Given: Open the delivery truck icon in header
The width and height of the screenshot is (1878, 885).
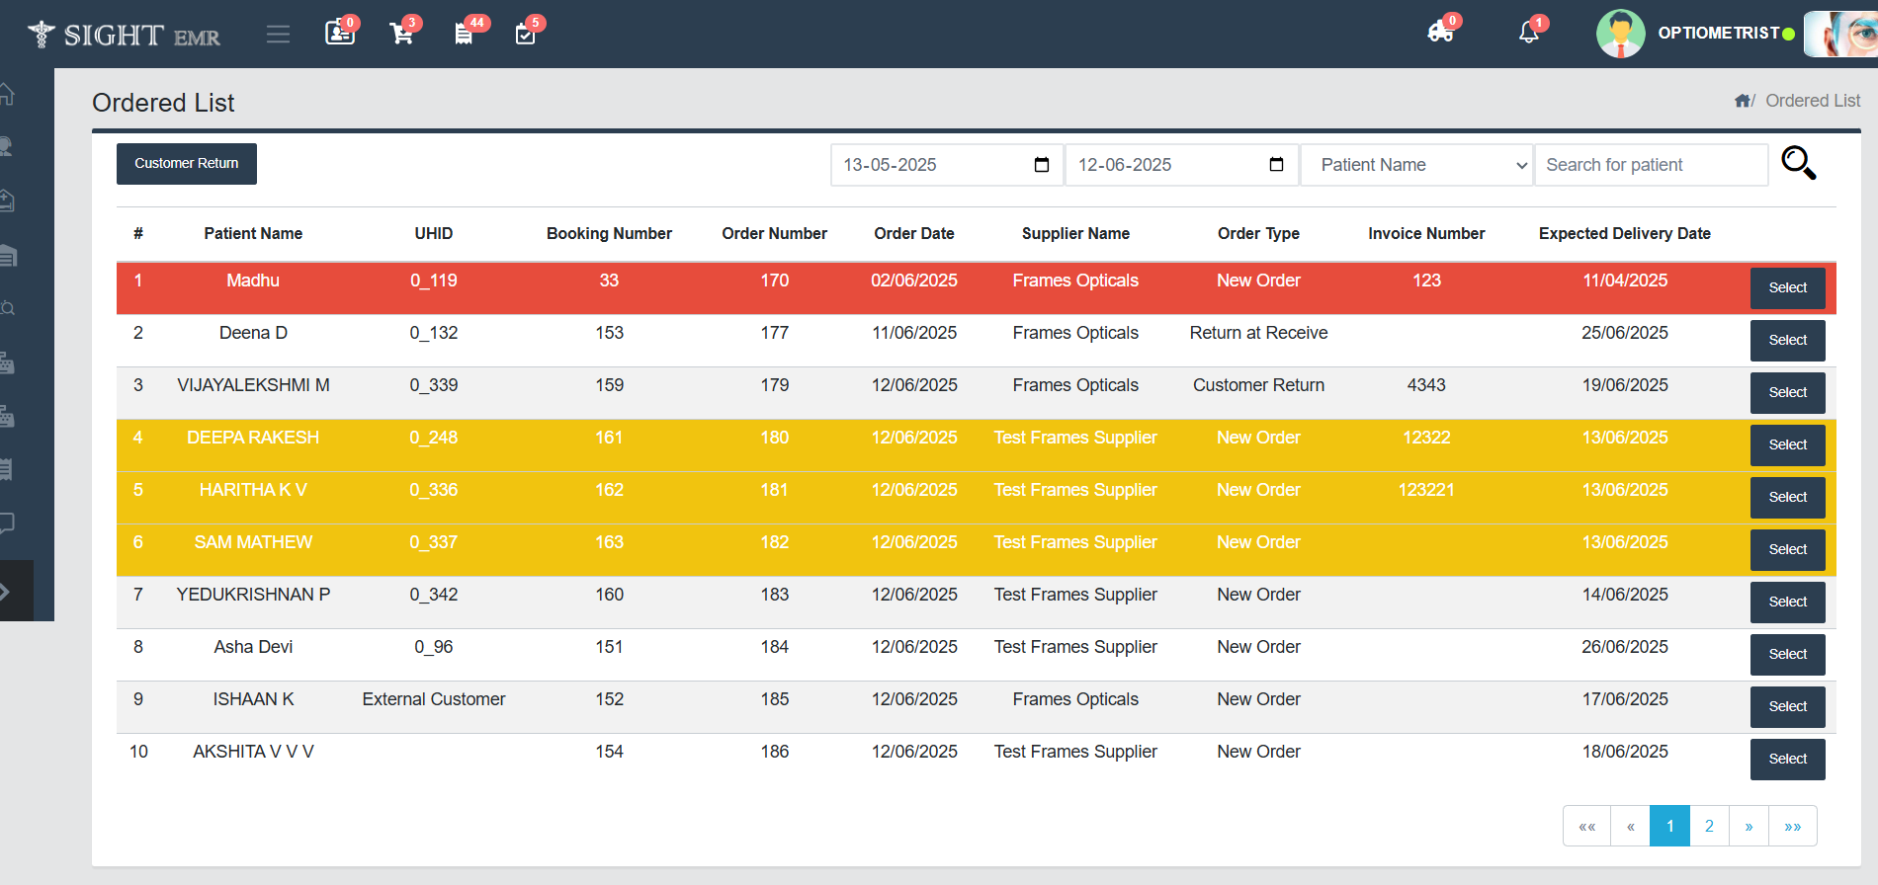Looking at the screenshot, I should pyautogui.click(x=1440, y=33).
